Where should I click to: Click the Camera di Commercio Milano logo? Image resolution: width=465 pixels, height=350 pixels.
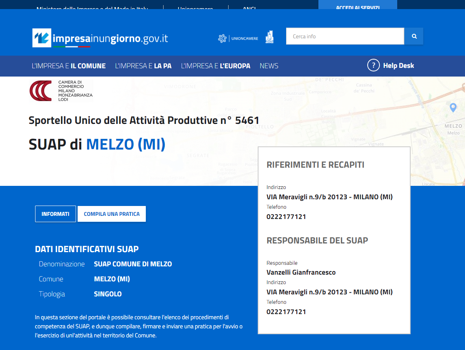point(61,90)
